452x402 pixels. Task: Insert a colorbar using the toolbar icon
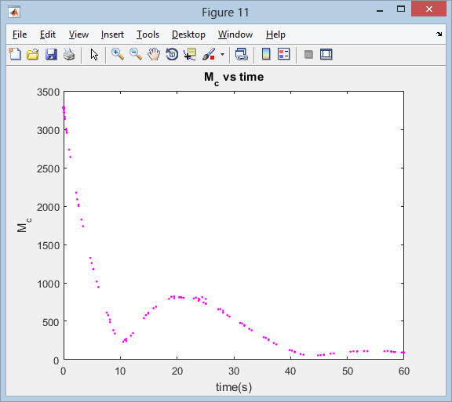pos(266,54)
